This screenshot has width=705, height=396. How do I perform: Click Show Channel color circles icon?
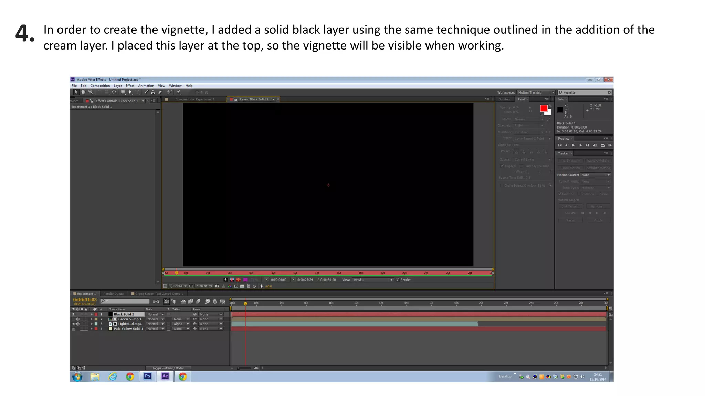pyautogui.click(x=230, y=286)
